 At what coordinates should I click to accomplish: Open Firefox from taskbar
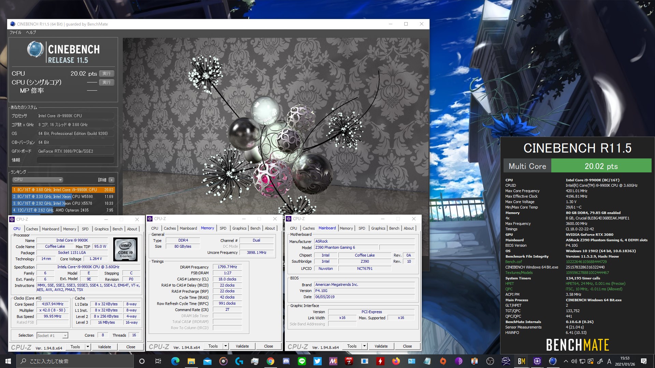(x=396, y=361)
